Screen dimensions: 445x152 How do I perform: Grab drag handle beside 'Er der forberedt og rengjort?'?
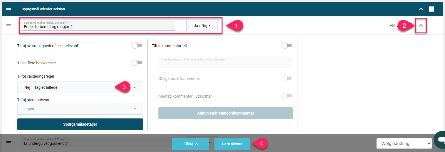(x=9, y=26)
